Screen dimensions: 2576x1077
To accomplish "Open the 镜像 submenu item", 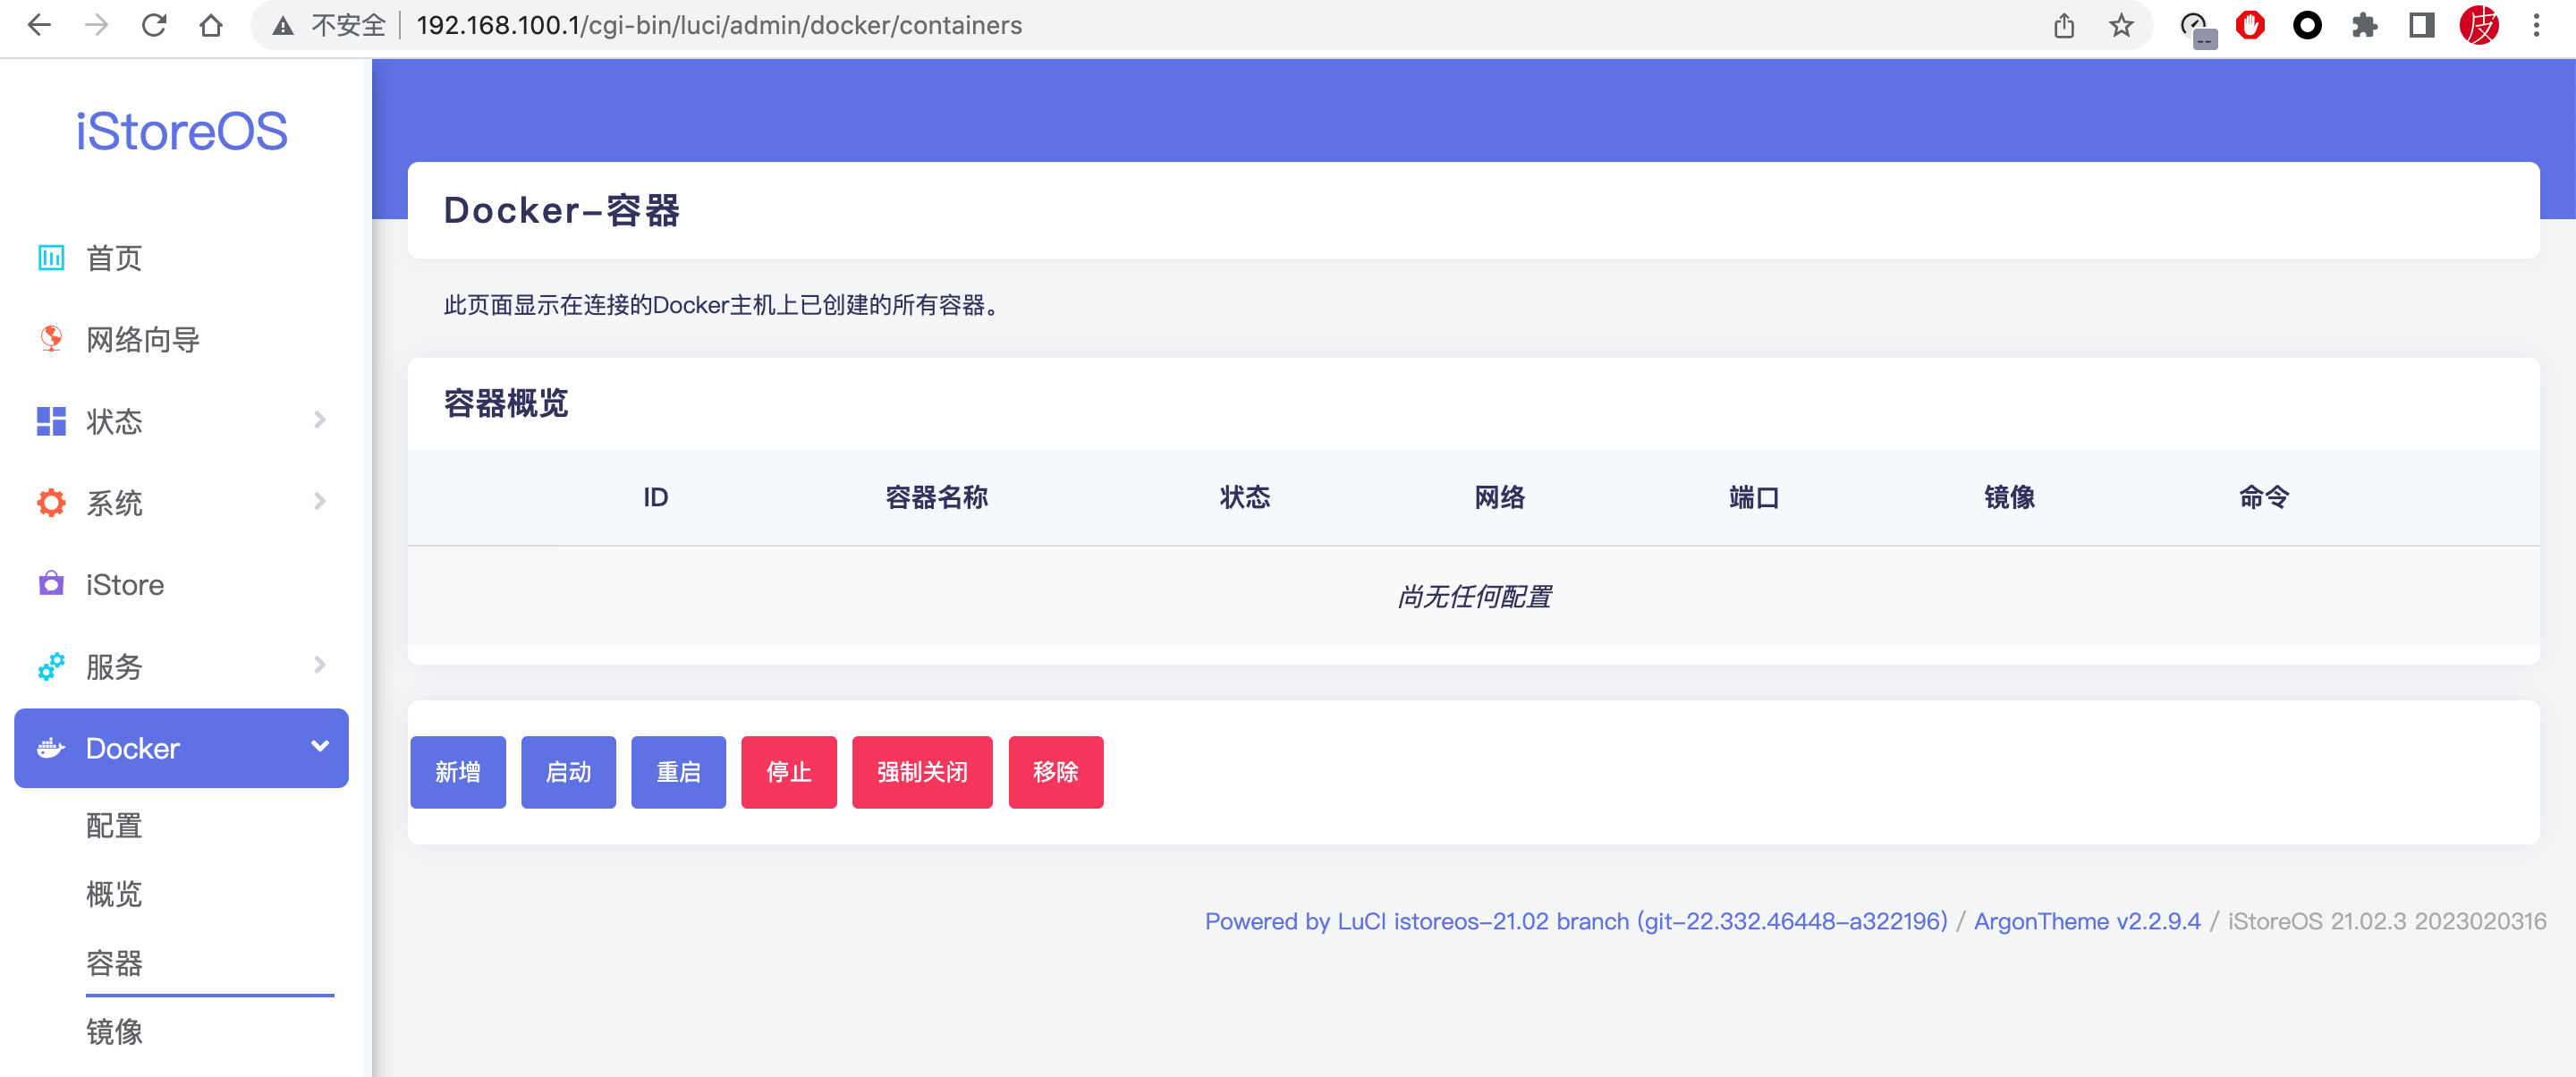I will pos(114,1033).
